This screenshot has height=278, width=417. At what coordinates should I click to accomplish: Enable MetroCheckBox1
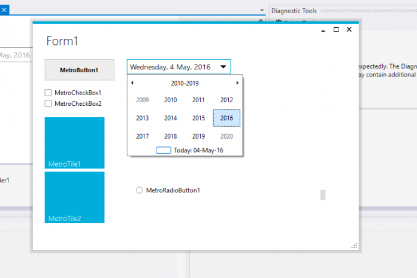pyautogui.click(x=49, y=93)
